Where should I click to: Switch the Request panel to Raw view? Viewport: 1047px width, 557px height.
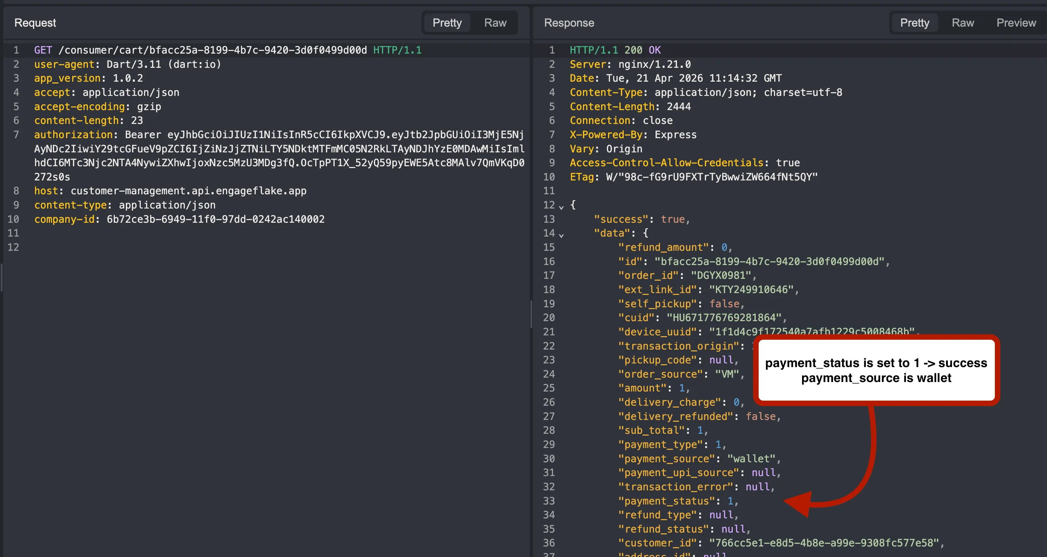(495, 22)
